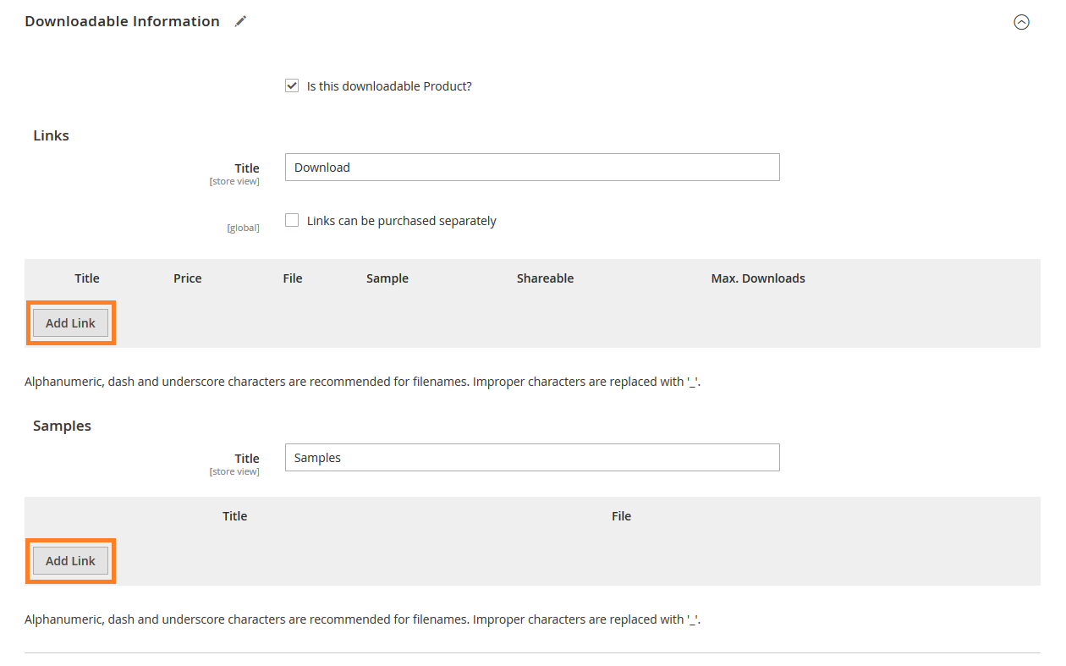Click the Links Title field containing Download
The height and width of the screenshot is (666, 1066).
click(x=532, y=167)
